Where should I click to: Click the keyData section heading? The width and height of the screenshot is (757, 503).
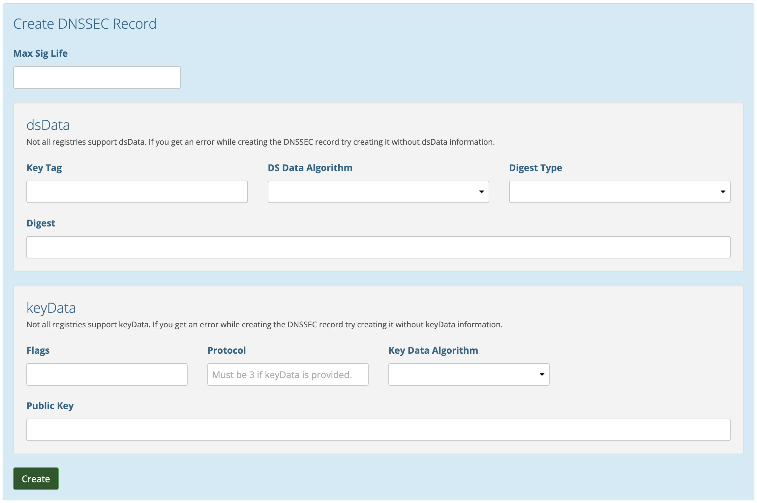[51, 308]
